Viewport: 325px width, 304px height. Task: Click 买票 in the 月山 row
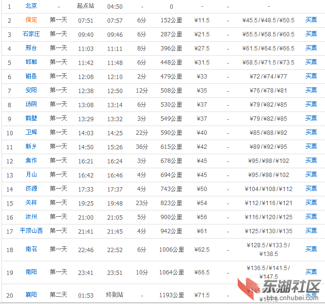coord(311,175)
